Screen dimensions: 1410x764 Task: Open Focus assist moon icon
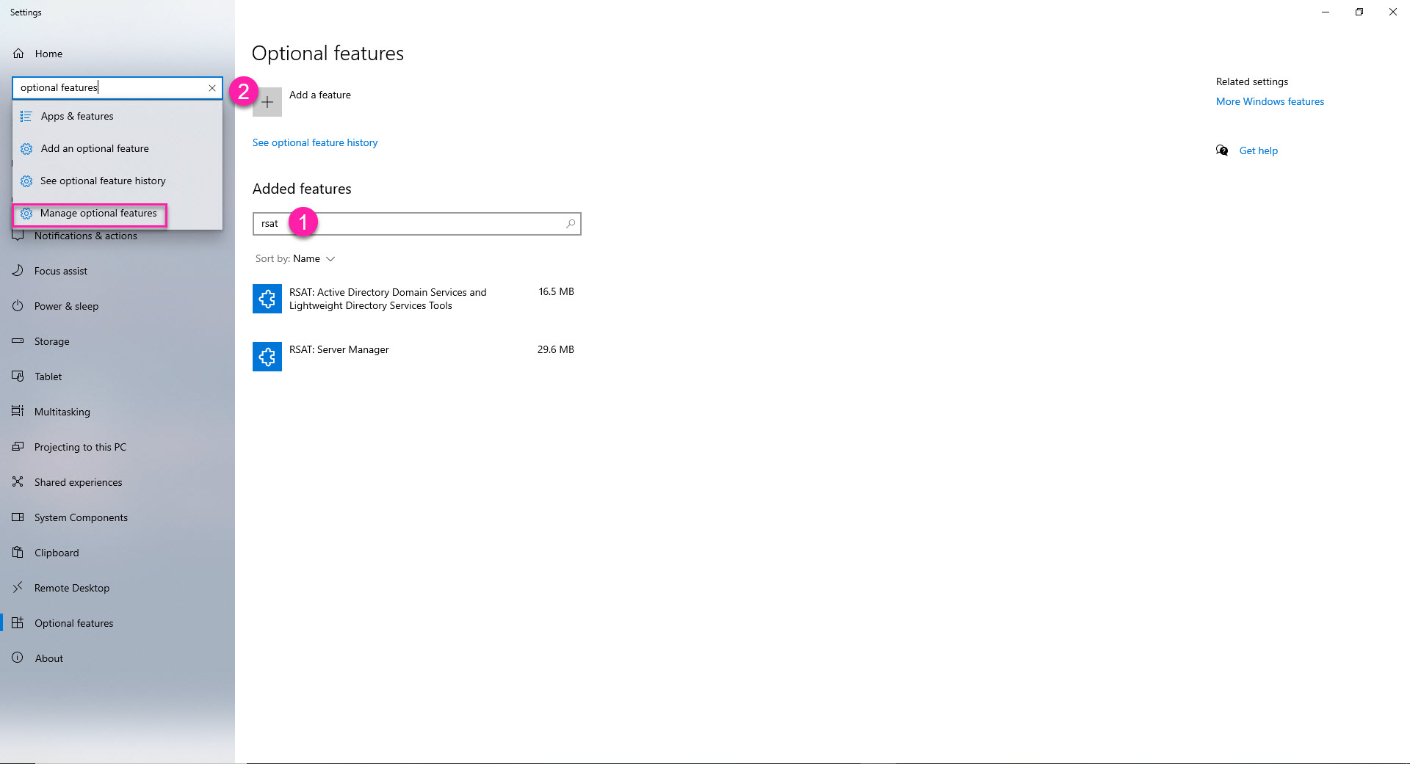click(18, 271)
